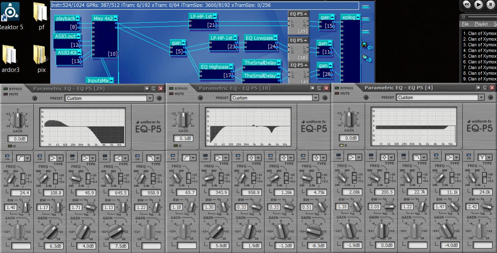Click round button left of PRESET in EQ P5 [18]

(x=200, y=98)
